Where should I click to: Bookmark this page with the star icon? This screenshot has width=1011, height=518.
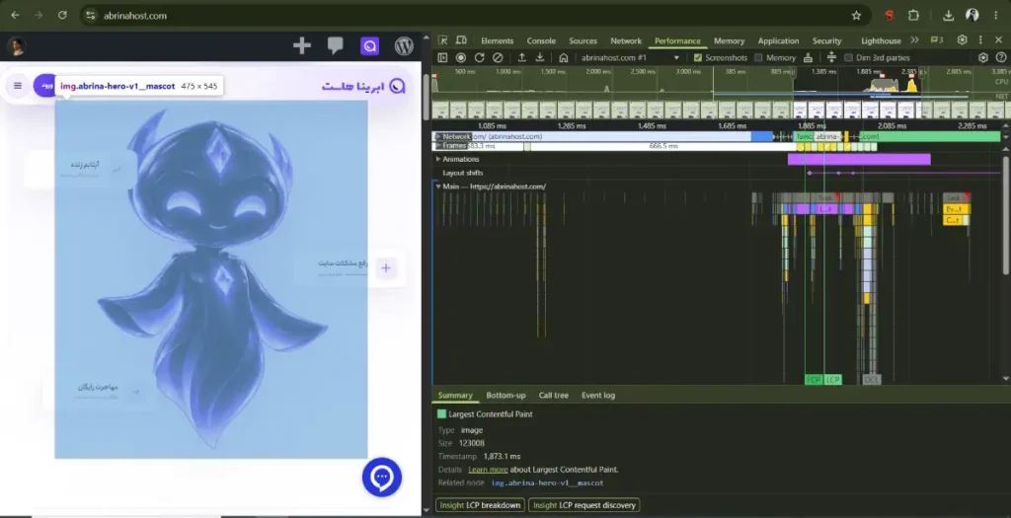click(856, 16)
